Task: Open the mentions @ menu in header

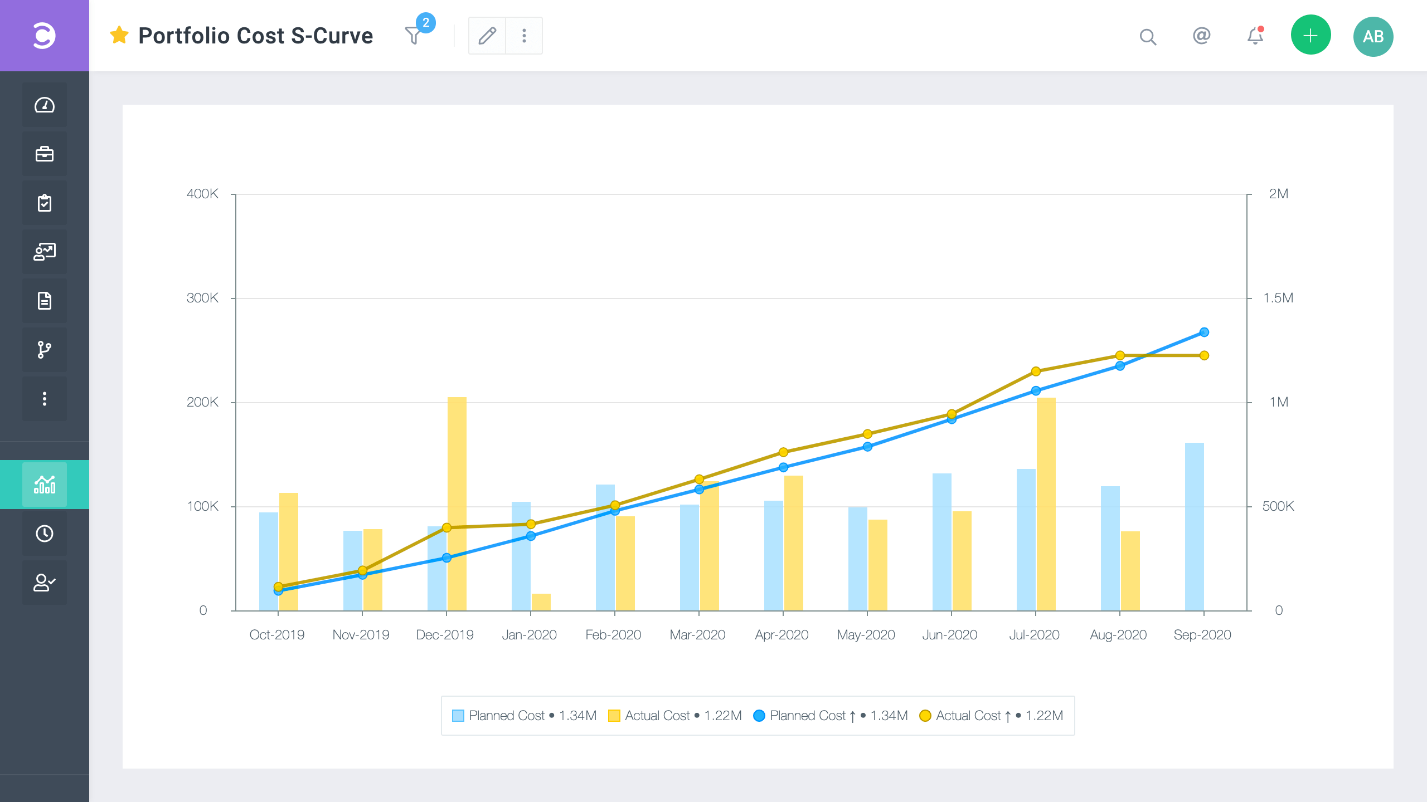Action: click(x=1201, y=36)
